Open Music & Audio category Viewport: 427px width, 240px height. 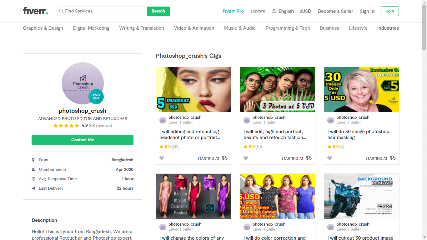point(240,28)
